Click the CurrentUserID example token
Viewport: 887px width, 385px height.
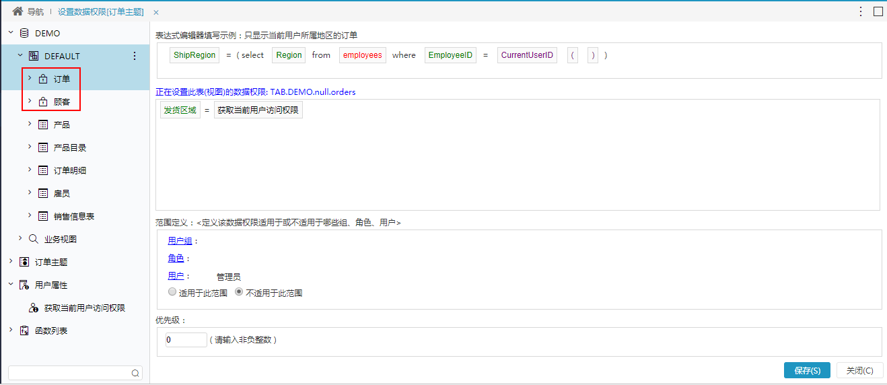pyautogui.click(x=528, y=55)
